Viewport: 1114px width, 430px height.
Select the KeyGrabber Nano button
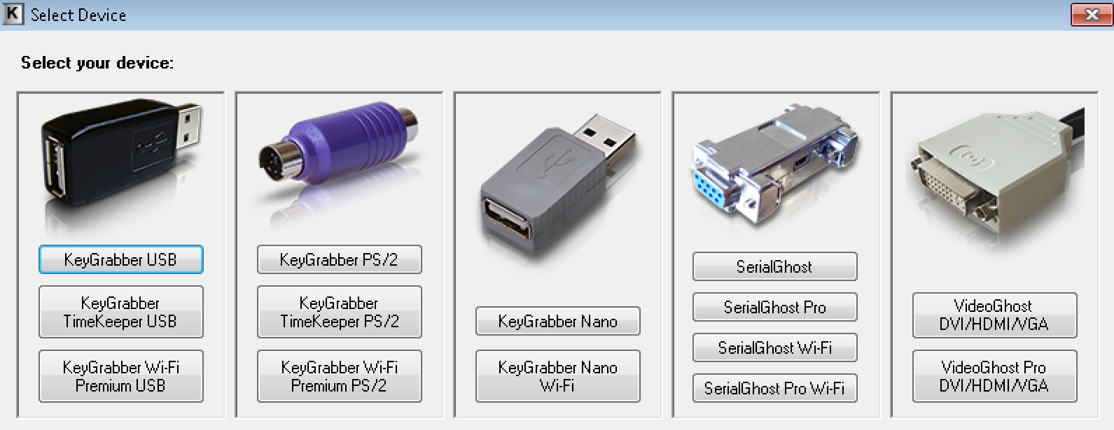click(x=558, y=321)
